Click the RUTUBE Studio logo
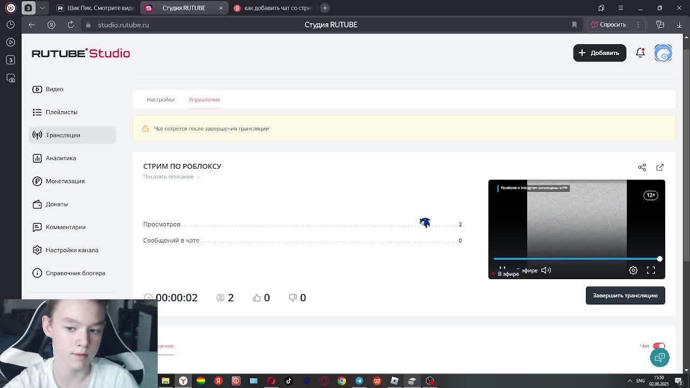This screenshot has height=388, width=690. (x=81, y=53)
